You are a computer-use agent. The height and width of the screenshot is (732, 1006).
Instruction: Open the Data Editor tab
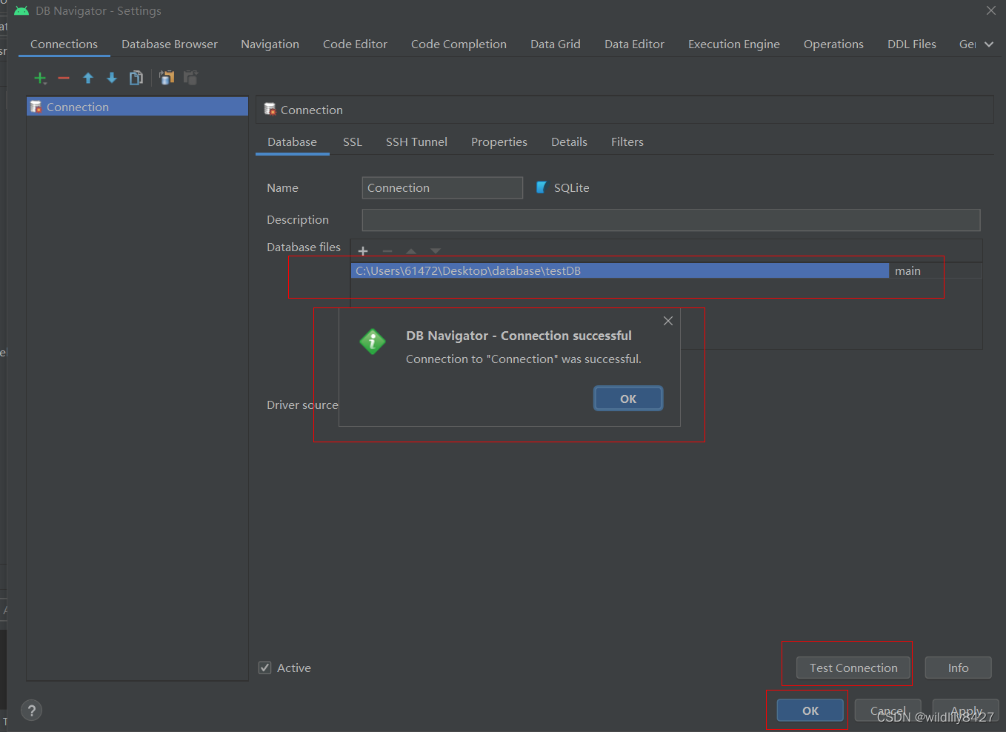click(x=634, y=44)
